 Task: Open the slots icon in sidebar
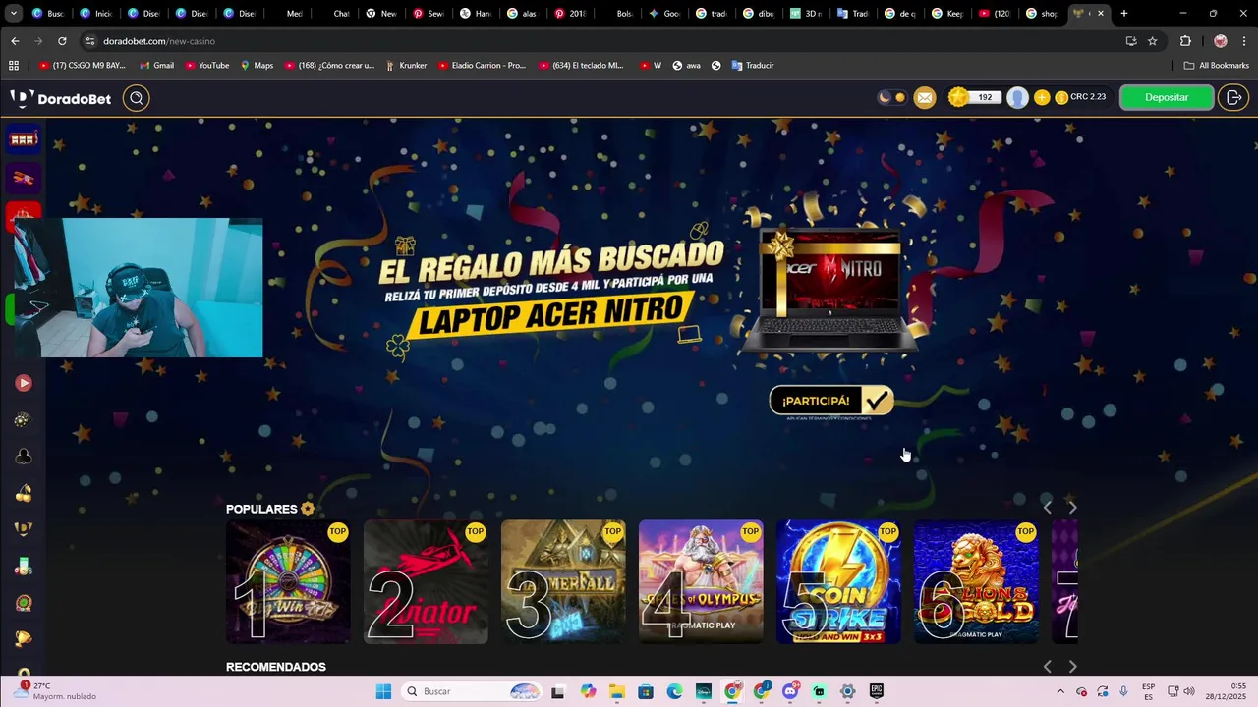coord(24,139)
